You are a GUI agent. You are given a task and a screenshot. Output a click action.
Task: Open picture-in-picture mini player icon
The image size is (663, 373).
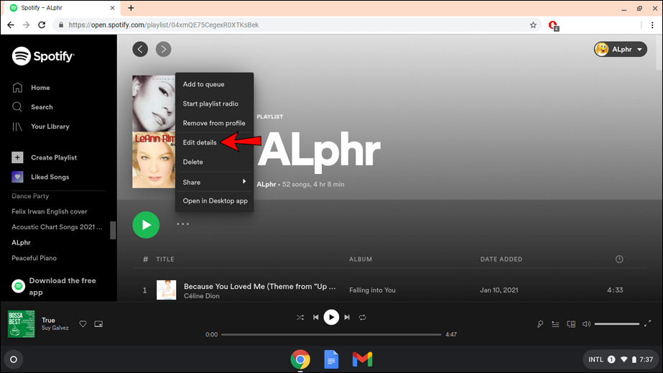click(98, 324)
